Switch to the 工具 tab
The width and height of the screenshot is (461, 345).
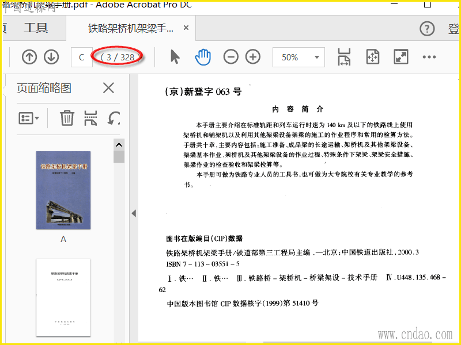click(x=36, y=28)
